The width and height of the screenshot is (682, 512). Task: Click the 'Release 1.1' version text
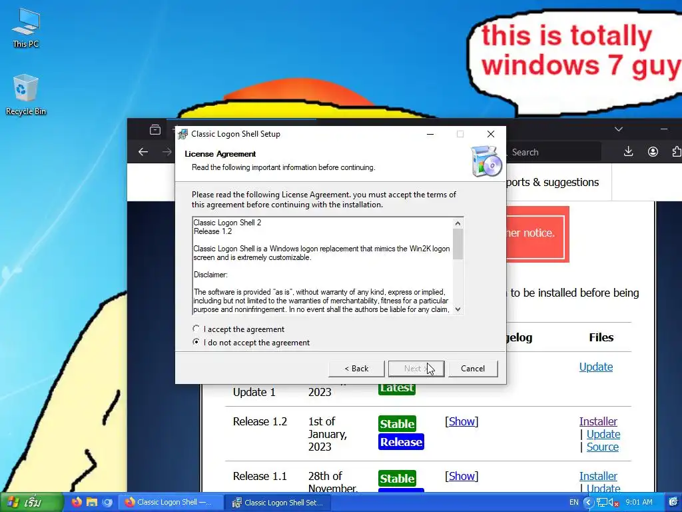[x=260, y=476]
